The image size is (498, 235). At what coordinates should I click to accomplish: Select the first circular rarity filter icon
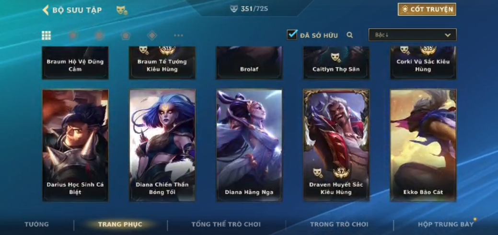click(x=73, y=35)
